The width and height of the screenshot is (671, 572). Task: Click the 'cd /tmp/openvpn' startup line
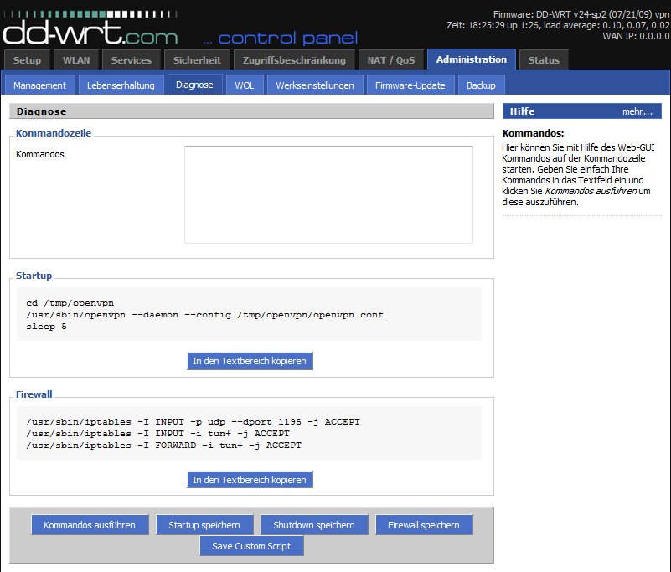pos(70,303)
